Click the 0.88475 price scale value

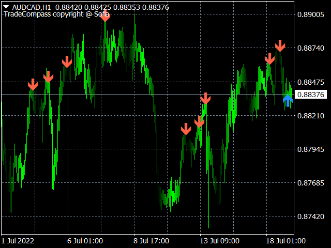310,82
